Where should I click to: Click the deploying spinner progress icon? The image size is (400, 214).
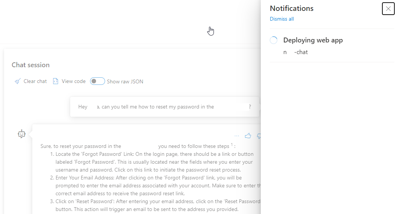click(x=274, y=40)
